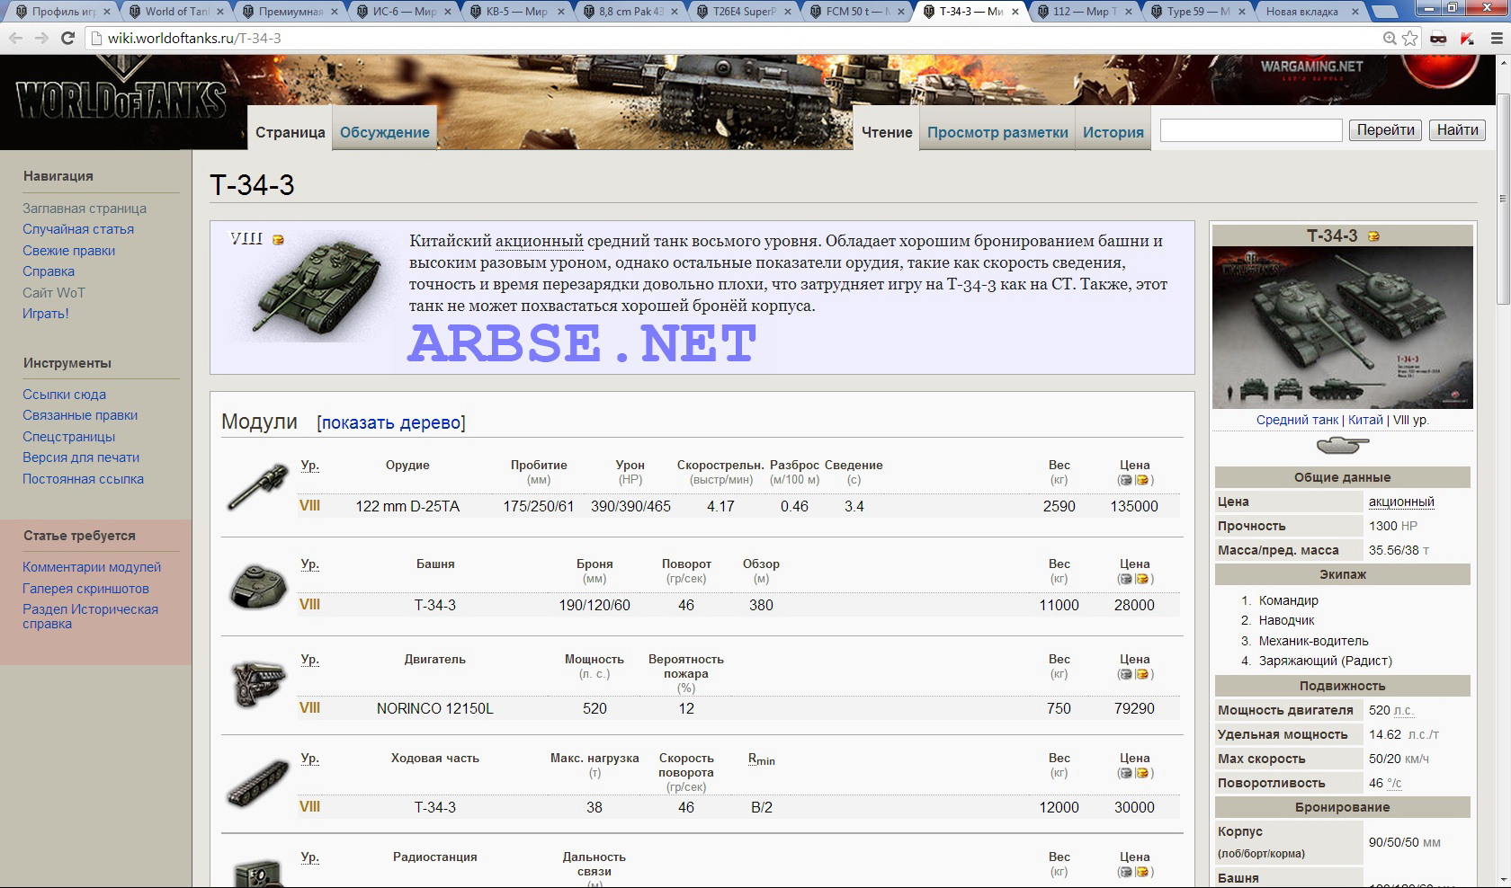The image size is (1511, 888).
Task: Click the Wargaming.net logo in the banner
Action: 1311,68
